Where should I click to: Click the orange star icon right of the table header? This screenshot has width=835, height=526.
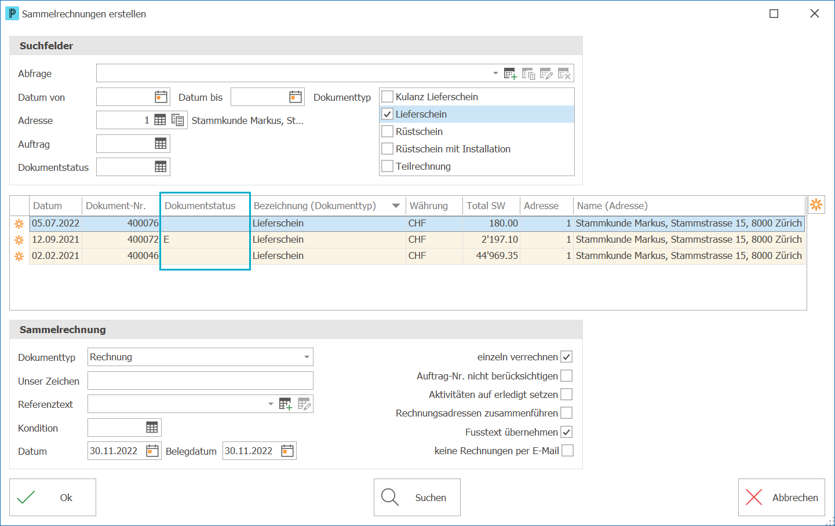[x=816, y=204]
